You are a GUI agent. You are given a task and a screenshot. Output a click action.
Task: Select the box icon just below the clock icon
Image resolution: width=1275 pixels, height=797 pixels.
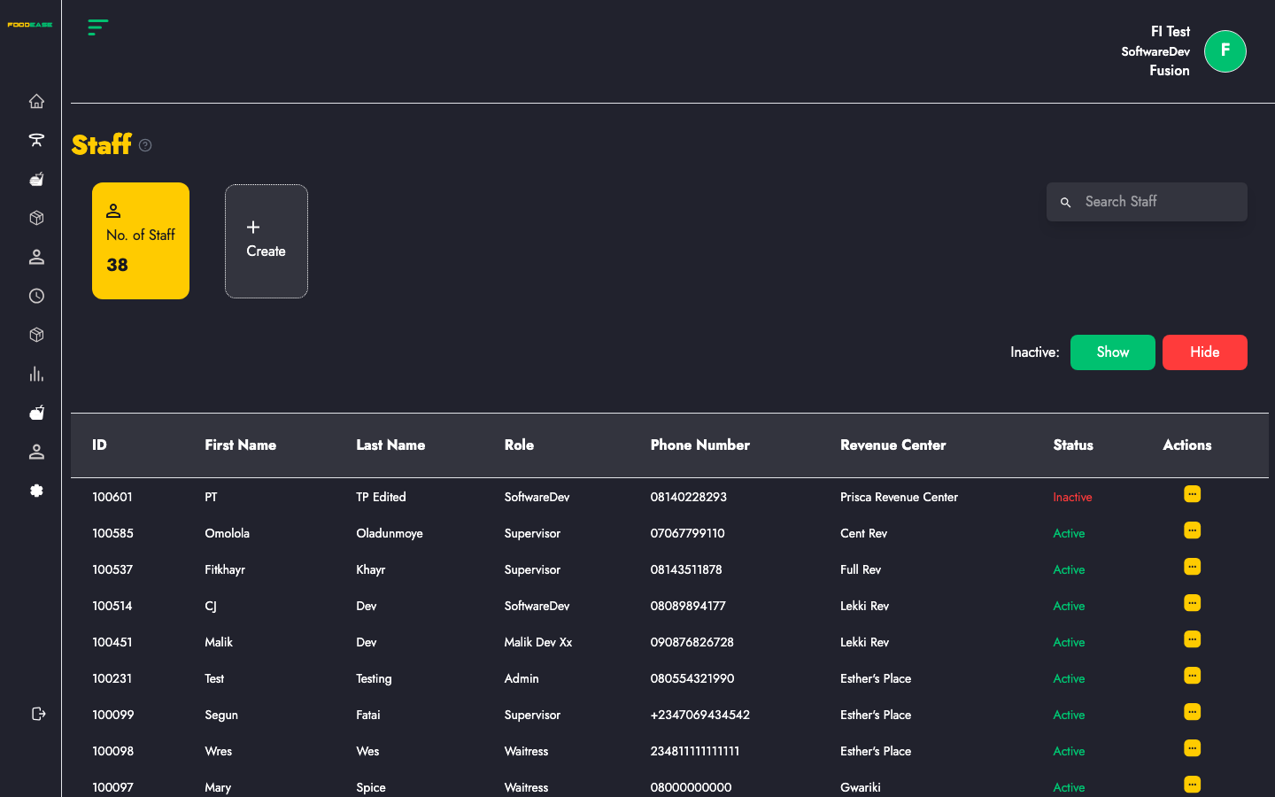36,335
